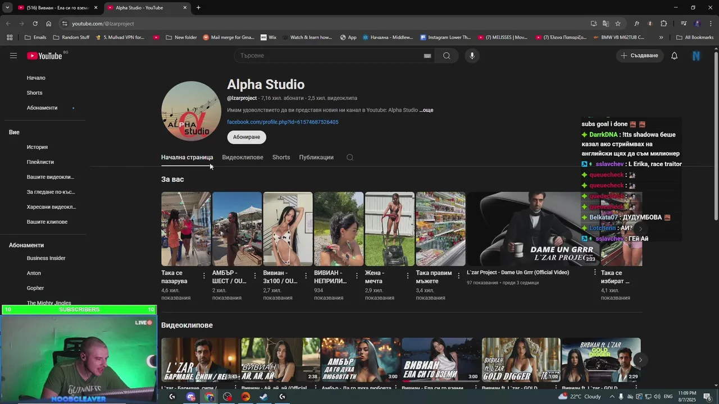The width and height of the screenshot is (719, 404).
Task: Start voice search with the microphone icon
Action: click(x=472, y=56)
